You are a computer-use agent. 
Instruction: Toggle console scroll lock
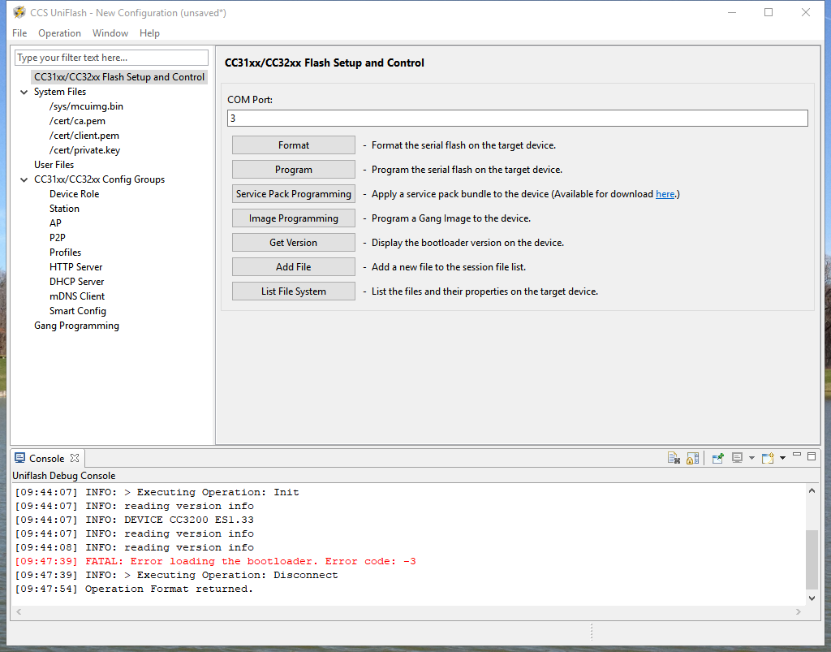(x=693, y=458)
